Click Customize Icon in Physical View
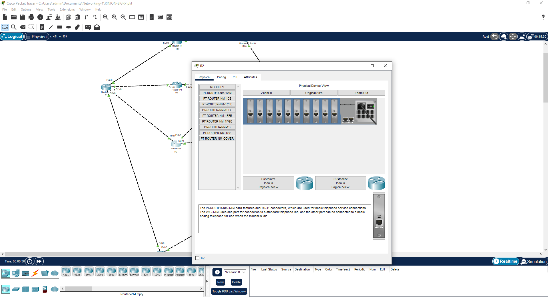This screenshot has height=297, width=548. point(268,183)
